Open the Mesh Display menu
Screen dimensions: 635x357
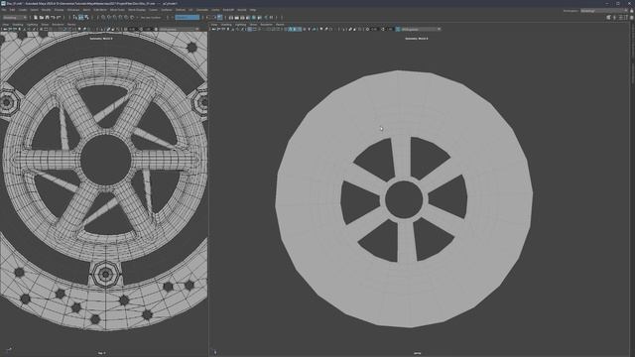coord(137,10)
